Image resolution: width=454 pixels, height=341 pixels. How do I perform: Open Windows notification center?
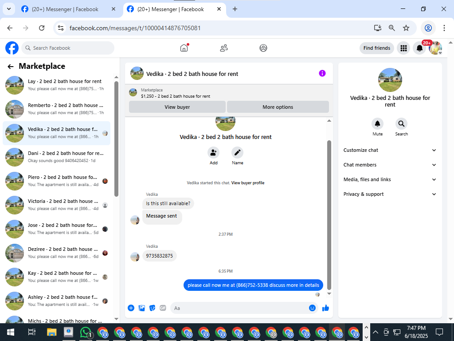point(439,332)
